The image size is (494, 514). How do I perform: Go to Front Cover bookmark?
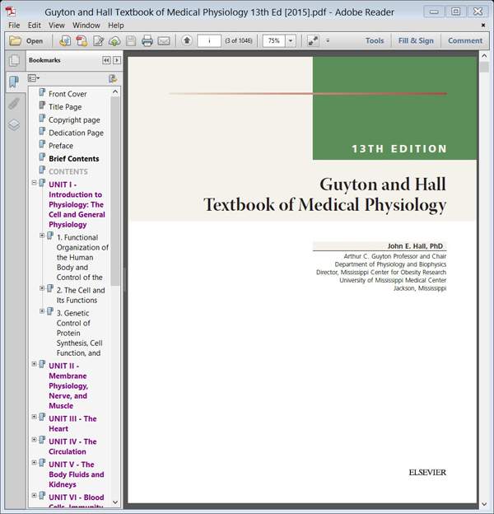68,94
